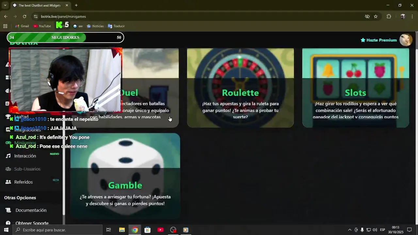Open the Slots minigame card
This screenshot has height=235, width=418.
pos(356,88)
